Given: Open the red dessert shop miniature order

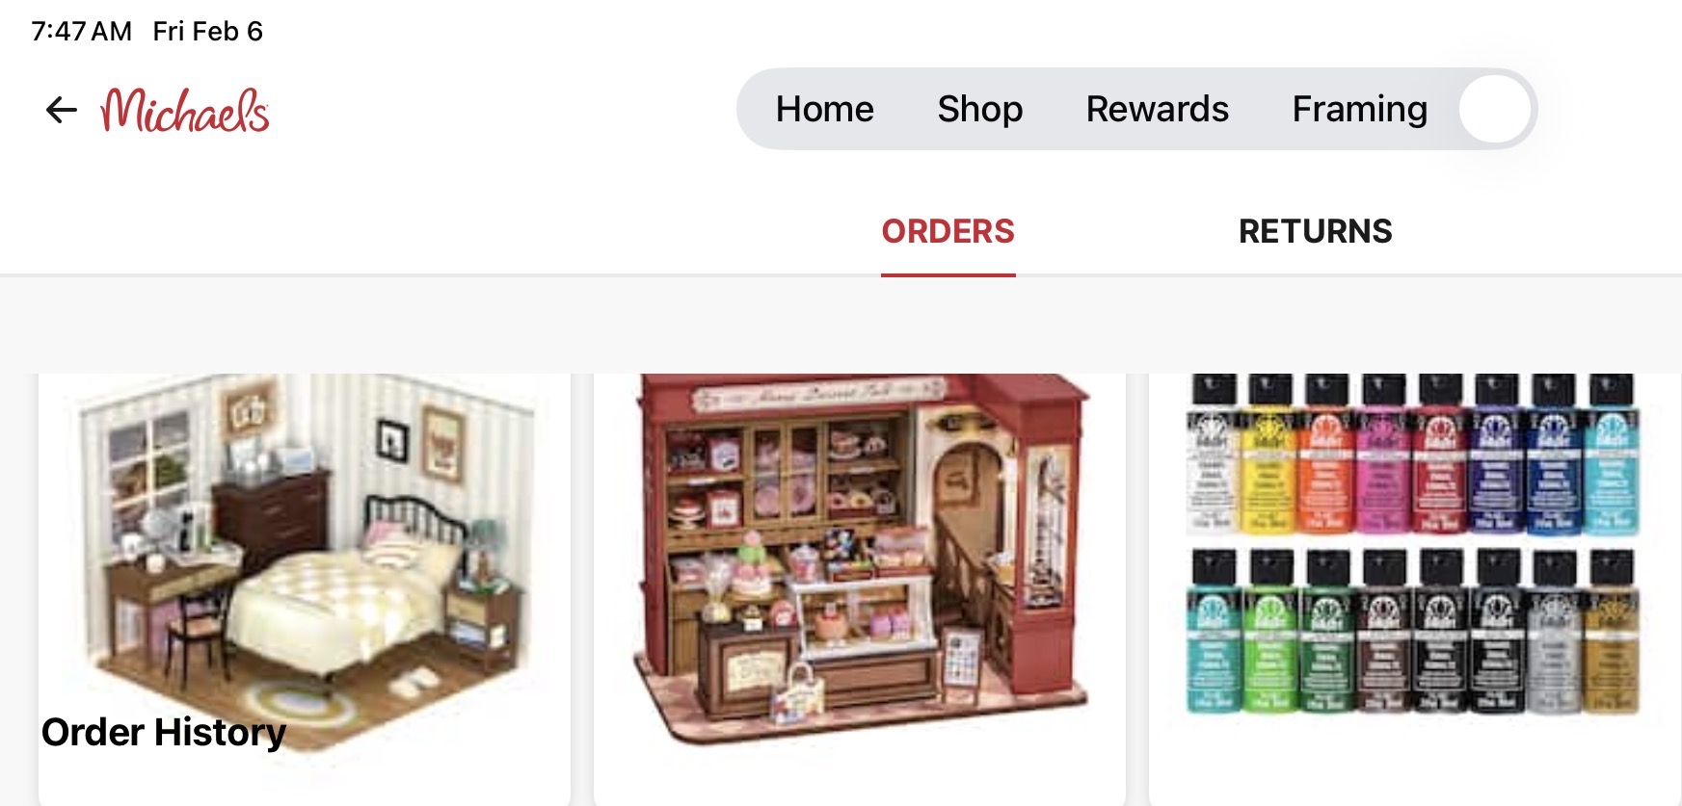Looking at the screenshot, I should coord(860,588).
